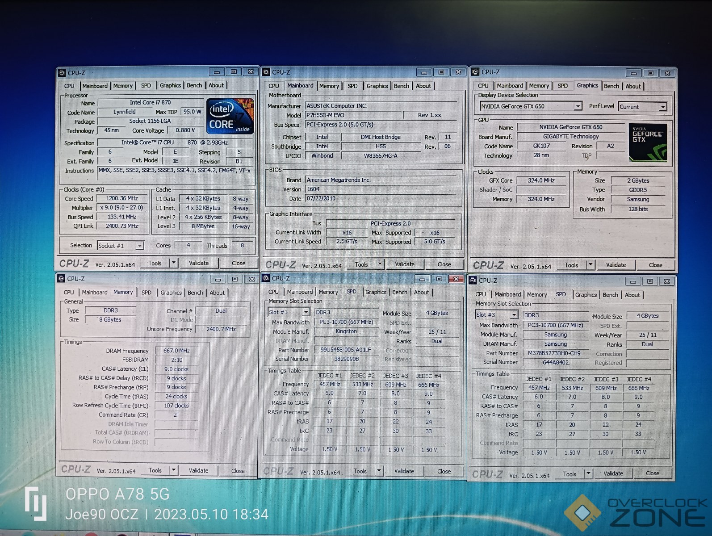Open the Display Device Selection dropdown
Image resolution: width=712 pixels, height=536 pixels.
tap(578, 106)
